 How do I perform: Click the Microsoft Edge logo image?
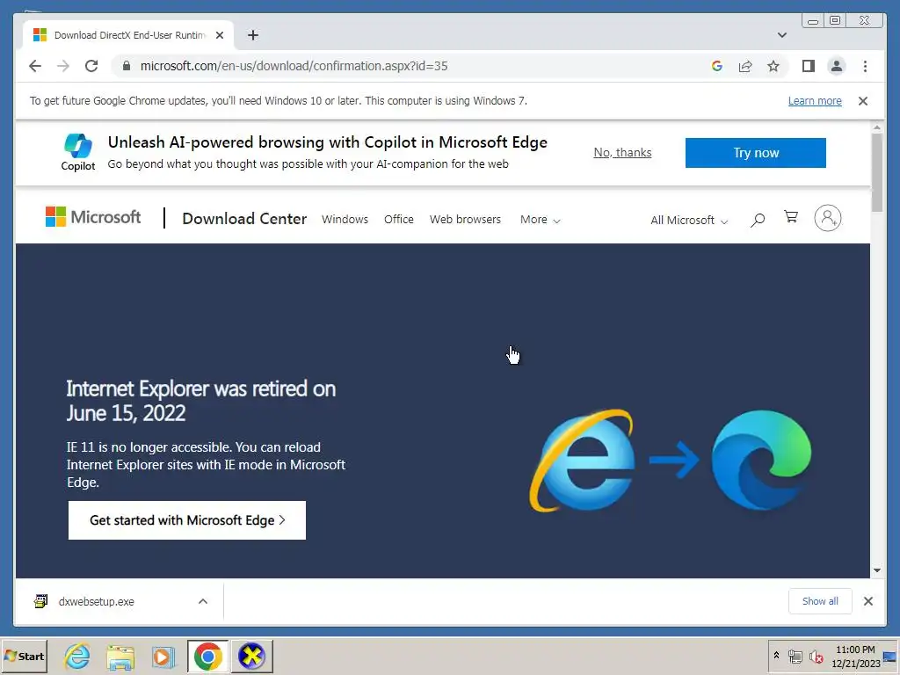click(x=761, y=460)
